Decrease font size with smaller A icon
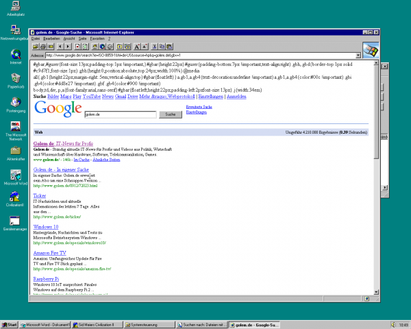411x329 pixels. pos(145,47)
